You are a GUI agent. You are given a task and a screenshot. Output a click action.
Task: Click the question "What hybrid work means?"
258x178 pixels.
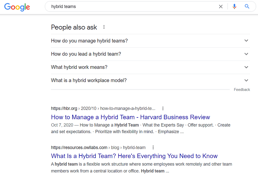point(79,67)
